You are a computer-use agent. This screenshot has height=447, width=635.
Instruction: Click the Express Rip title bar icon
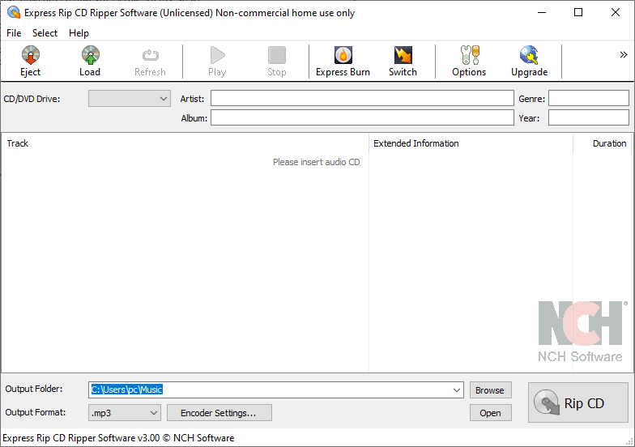click(13, 13)
